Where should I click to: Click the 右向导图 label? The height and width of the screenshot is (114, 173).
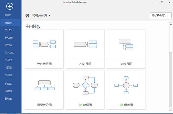pyautogui.click(x=85, y=64)
